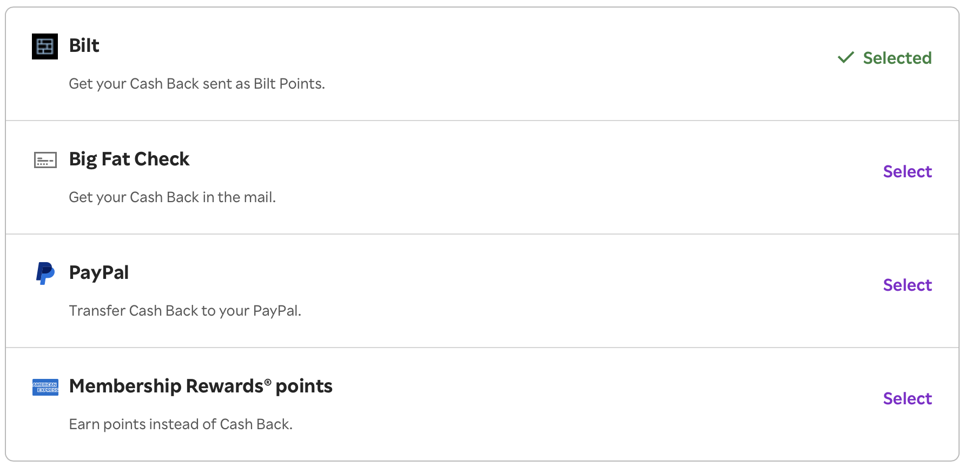965x467 pixels.
Task: Click Select for Membership Rewards points
Action: point(908,398)
